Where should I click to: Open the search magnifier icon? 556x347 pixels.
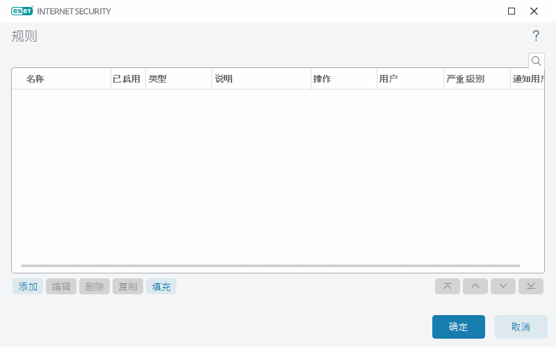(x=536, y=61)
